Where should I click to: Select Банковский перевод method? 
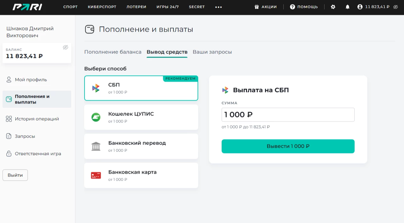pyautogui.click(x=141, y=146)
